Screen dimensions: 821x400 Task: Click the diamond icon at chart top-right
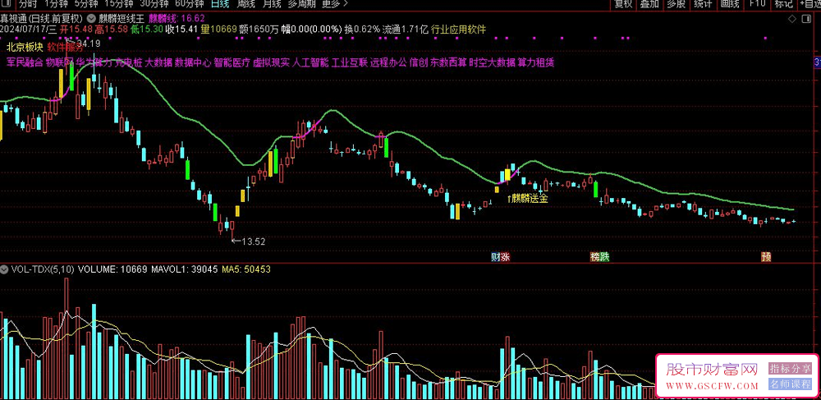pos(791,20)
